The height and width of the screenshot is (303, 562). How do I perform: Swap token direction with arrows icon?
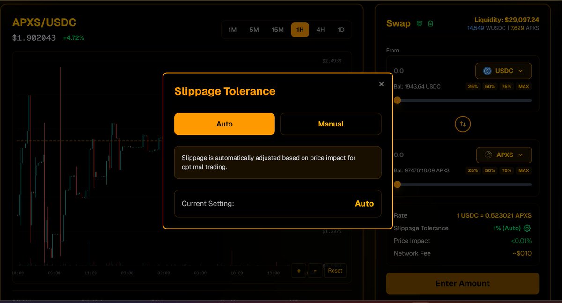pos(463,124)
